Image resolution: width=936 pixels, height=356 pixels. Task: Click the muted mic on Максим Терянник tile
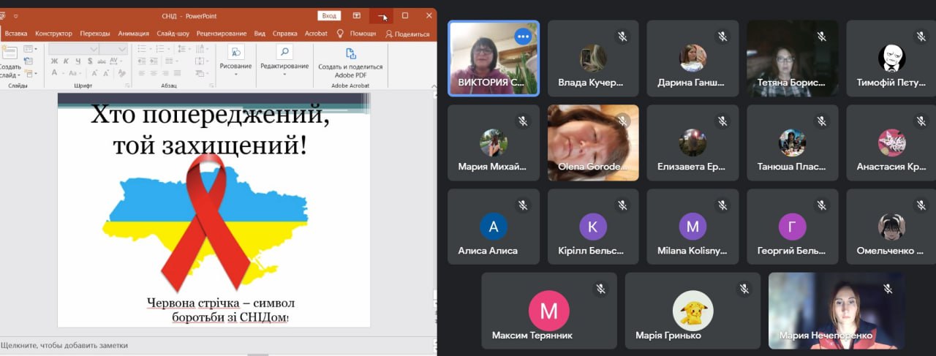click(600, 289)
